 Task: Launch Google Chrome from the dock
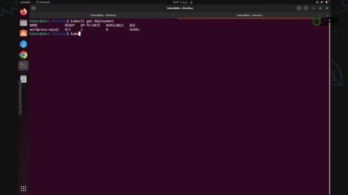23,55
